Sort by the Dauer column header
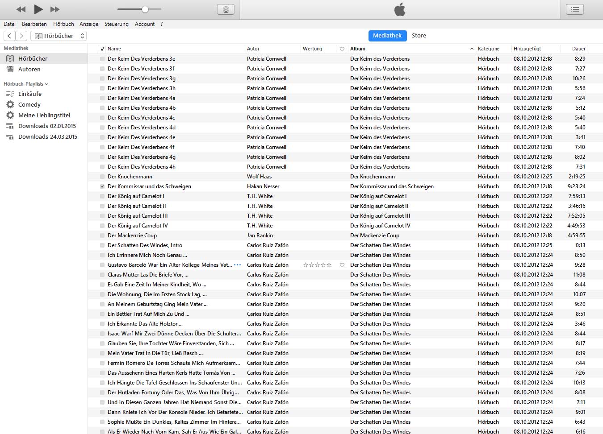 click(x=574, y=49)
